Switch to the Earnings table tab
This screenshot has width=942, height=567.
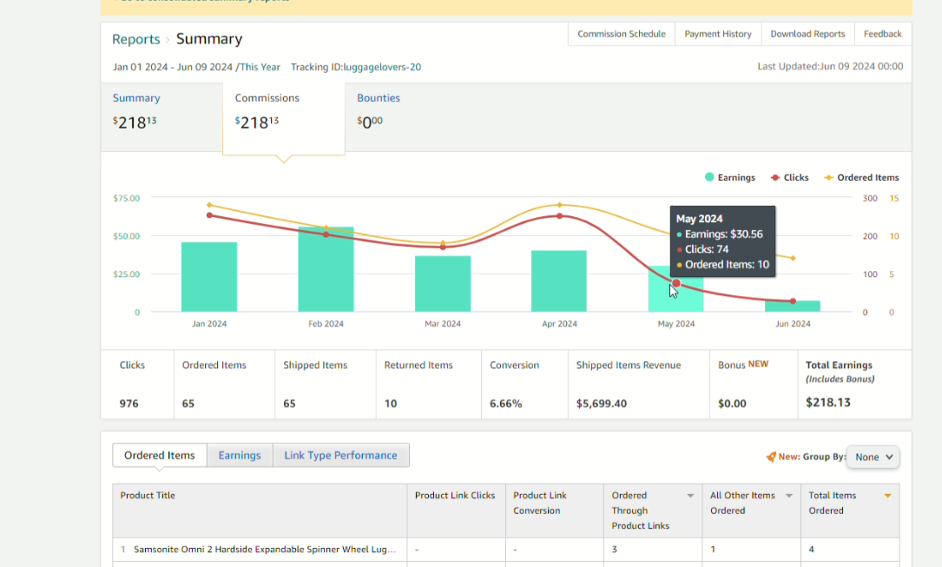(240, 455)
